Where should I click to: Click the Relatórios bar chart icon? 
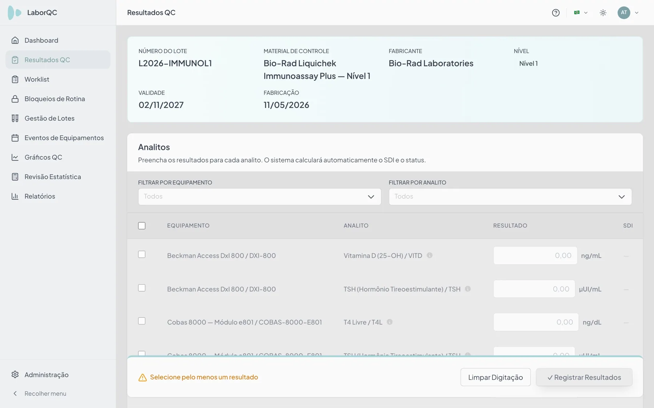(x=15, y=196)
